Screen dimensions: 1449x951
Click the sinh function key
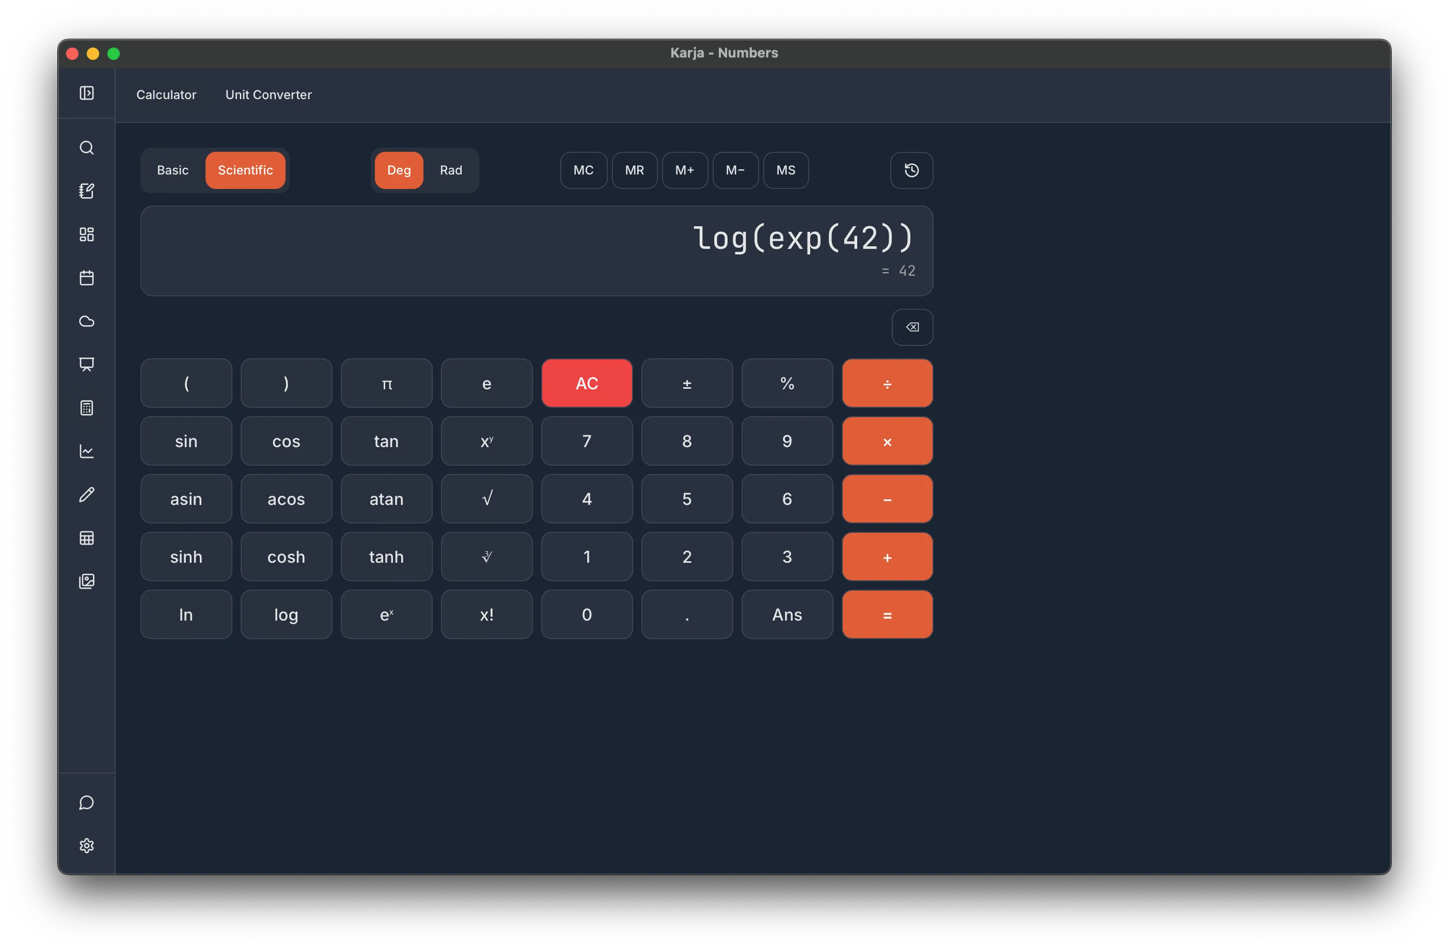tap(186, 557)
